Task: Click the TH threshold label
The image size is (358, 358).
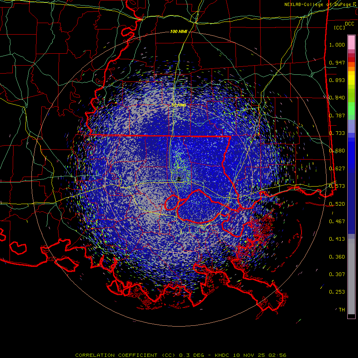Action: [342, 310]
